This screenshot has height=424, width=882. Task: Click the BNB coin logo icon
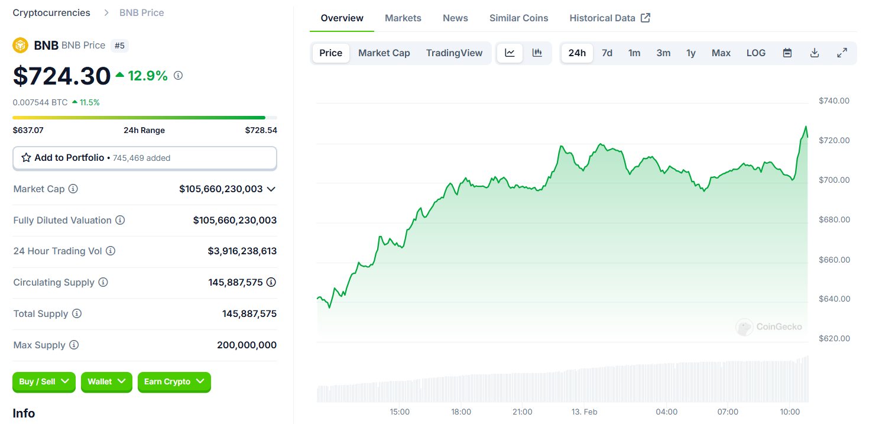point(21,46)
